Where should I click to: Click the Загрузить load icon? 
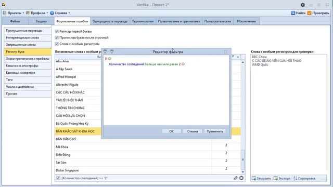[254, 178]
